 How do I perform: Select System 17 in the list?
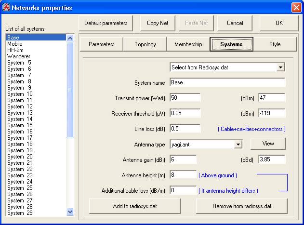pyautogui.click(x=36, y=138)
